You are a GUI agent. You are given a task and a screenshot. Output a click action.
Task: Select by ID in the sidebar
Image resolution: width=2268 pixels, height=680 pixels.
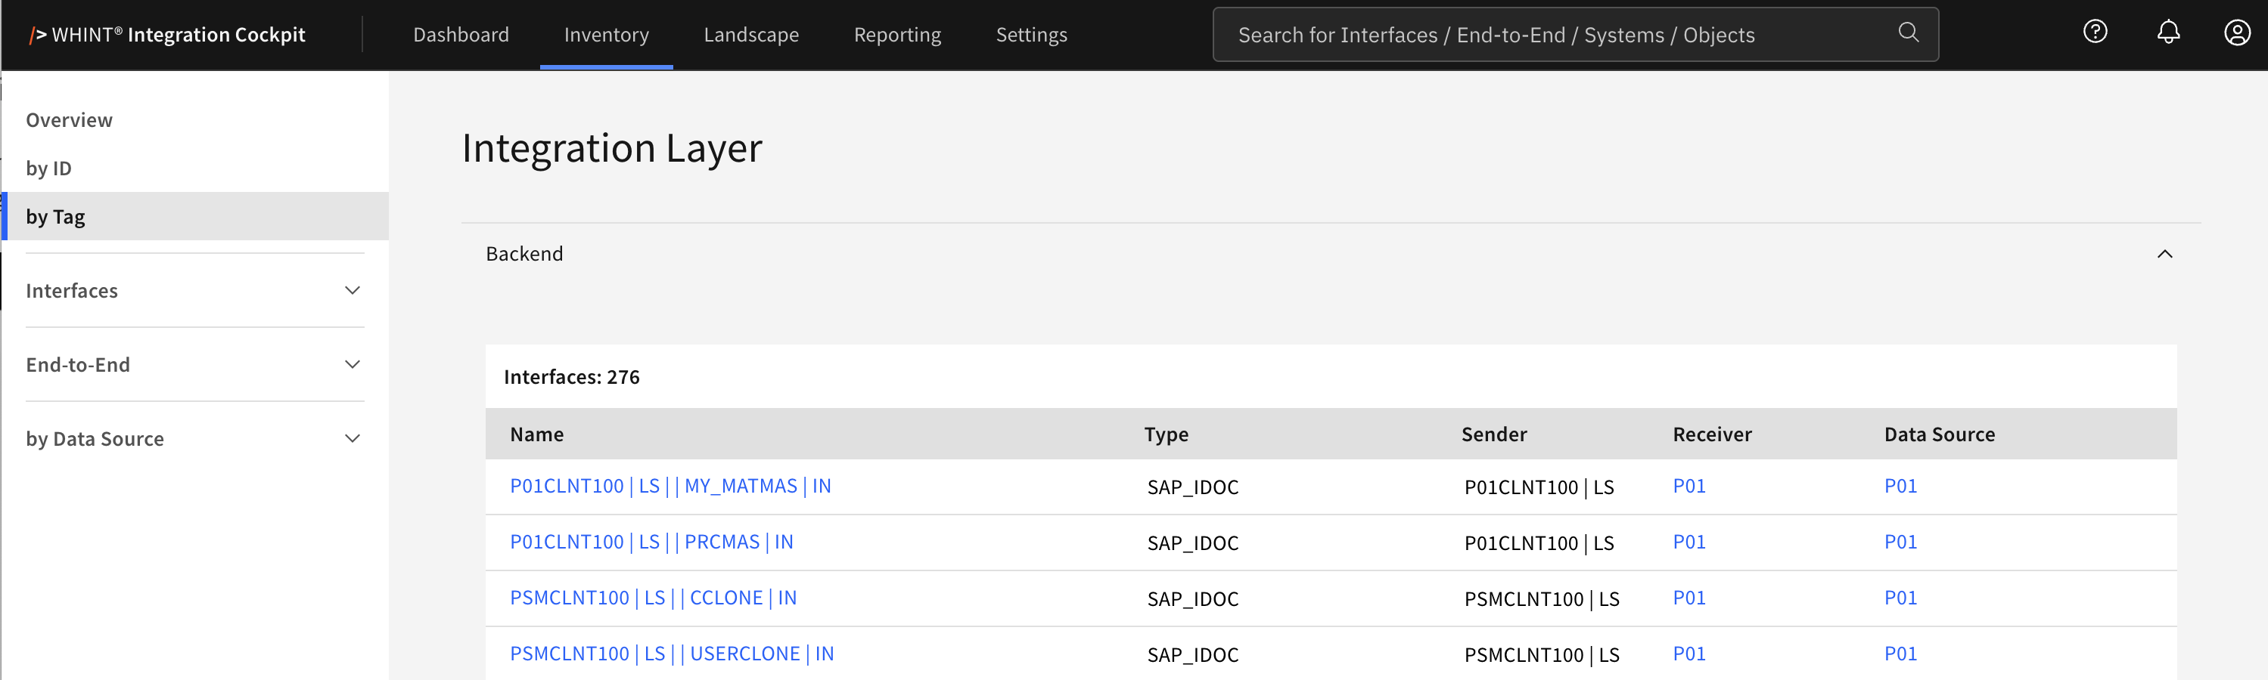49,168
